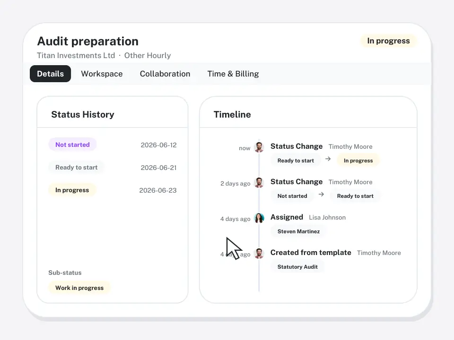Image resolution: width=454 pixels, height=340 pixels.
Task: Click the Status History heading
Action: [x=82, y=114]
